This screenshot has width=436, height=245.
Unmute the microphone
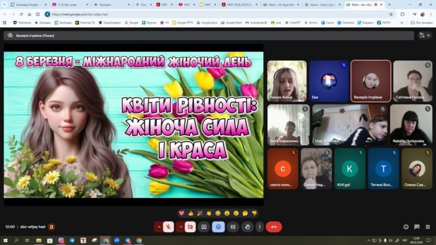(x=169, y=226)
